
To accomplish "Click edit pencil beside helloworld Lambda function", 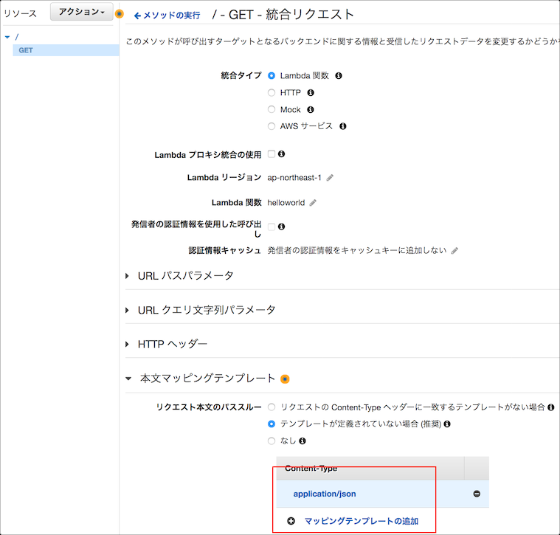I will click(313, 203).
